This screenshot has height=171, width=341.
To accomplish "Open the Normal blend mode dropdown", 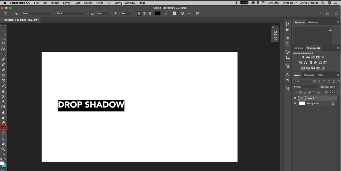I will click(x=306, y=87).
